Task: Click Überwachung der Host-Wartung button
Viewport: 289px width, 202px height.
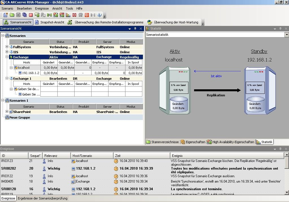Action: [x=173, y=22]
